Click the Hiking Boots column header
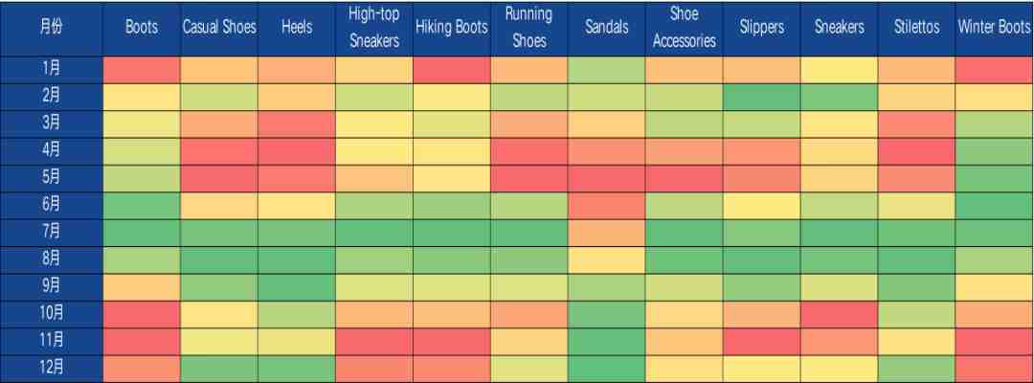Image resolution: width=1034 pixels, height=383 pixels. [452, 29]
